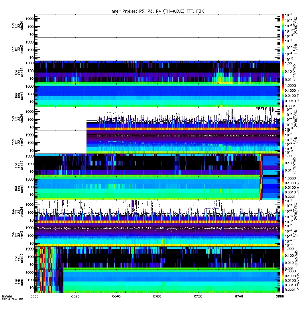Click the red-yellow burst in the fbk edc12 panel
299x319 pixels.
pos(45,258)
